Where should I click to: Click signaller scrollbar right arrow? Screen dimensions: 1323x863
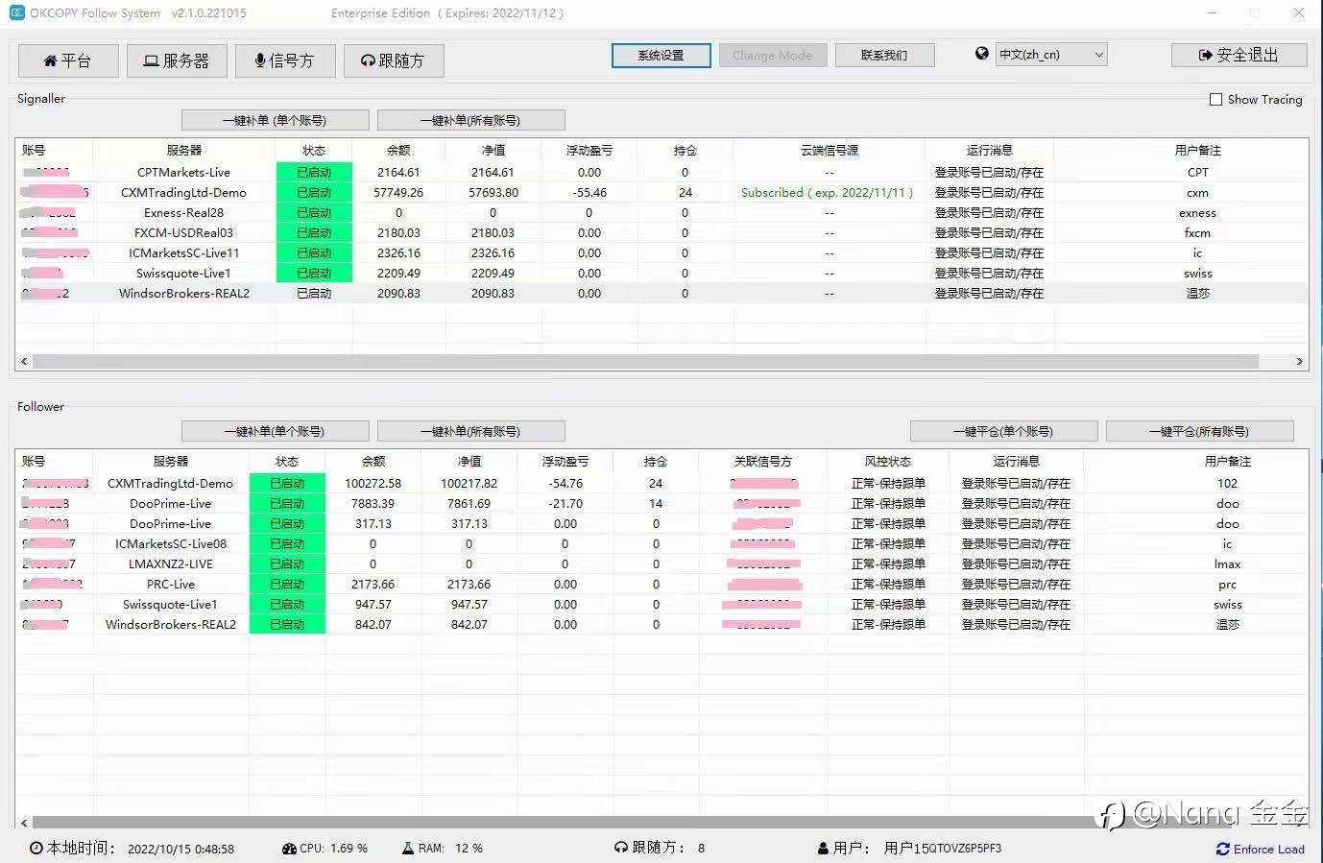click(x=1300, y=362)
